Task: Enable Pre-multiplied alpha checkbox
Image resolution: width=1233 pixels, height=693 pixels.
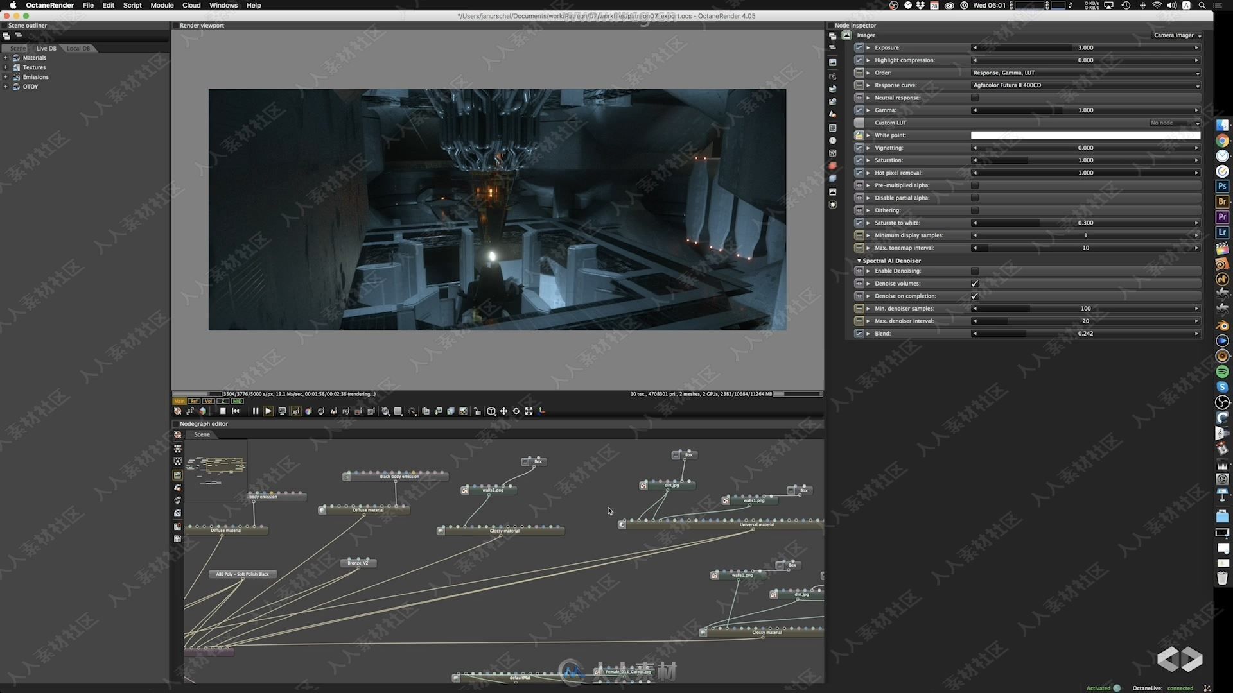Action: coord(975,185)
